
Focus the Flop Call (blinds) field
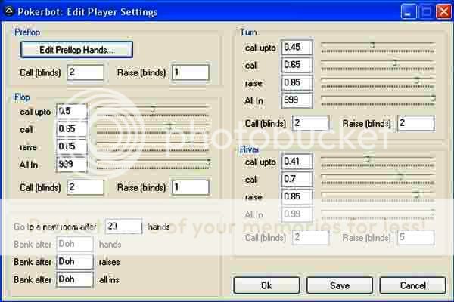coord(85,187)
